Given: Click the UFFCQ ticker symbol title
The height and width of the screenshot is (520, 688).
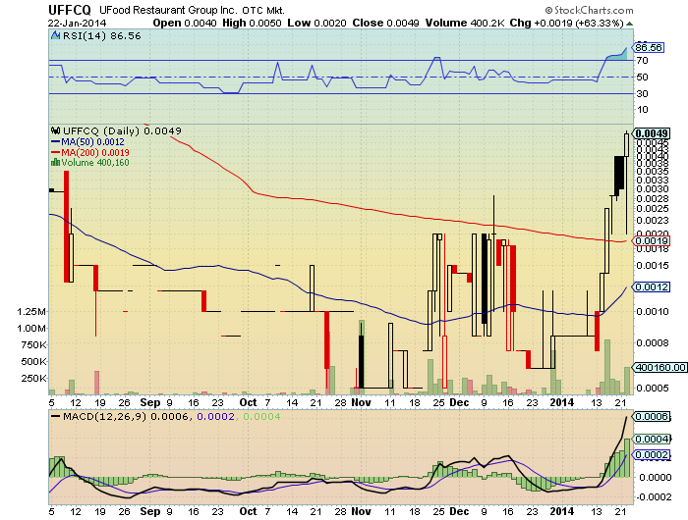Looking at the screenshot, I should coord(70,10).
